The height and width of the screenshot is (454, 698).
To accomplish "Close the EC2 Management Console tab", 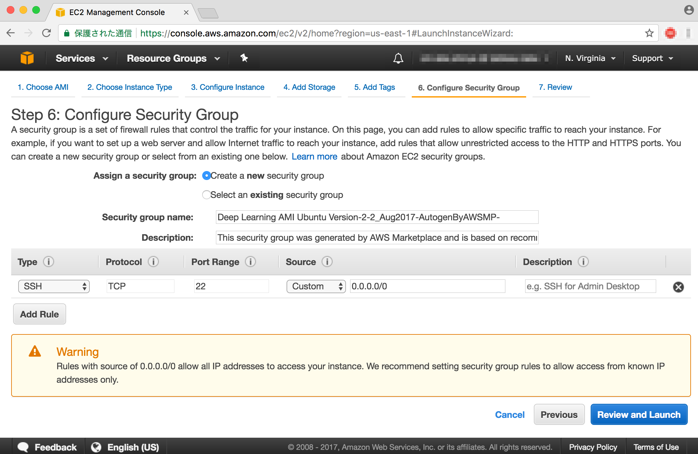I will [186, 12].
